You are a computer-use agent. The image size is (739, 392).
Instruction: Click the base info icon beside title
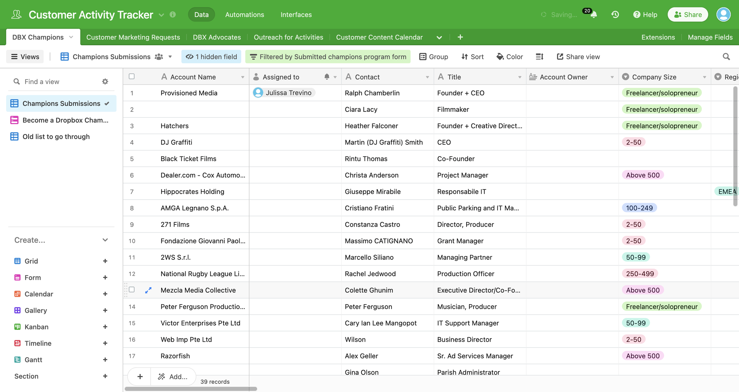(x=173, y=14)
